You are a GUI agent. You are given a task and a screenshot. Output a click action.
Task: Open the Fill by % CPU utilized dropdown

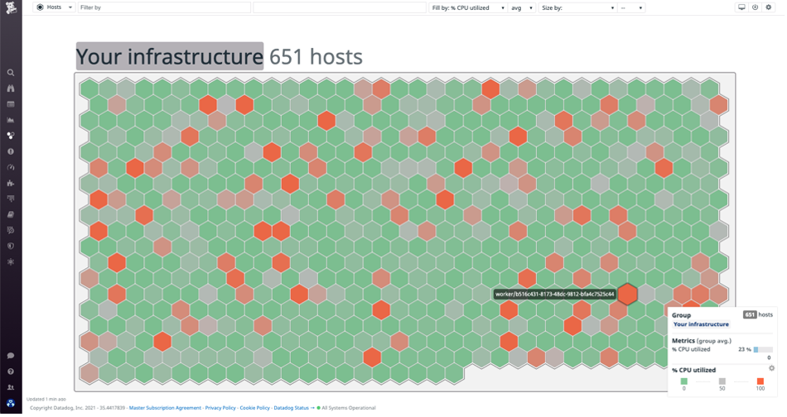click(x=468, y=8)
